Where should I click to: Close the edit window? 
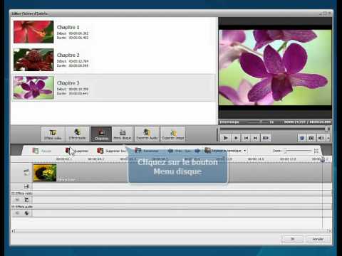(330, 14)
